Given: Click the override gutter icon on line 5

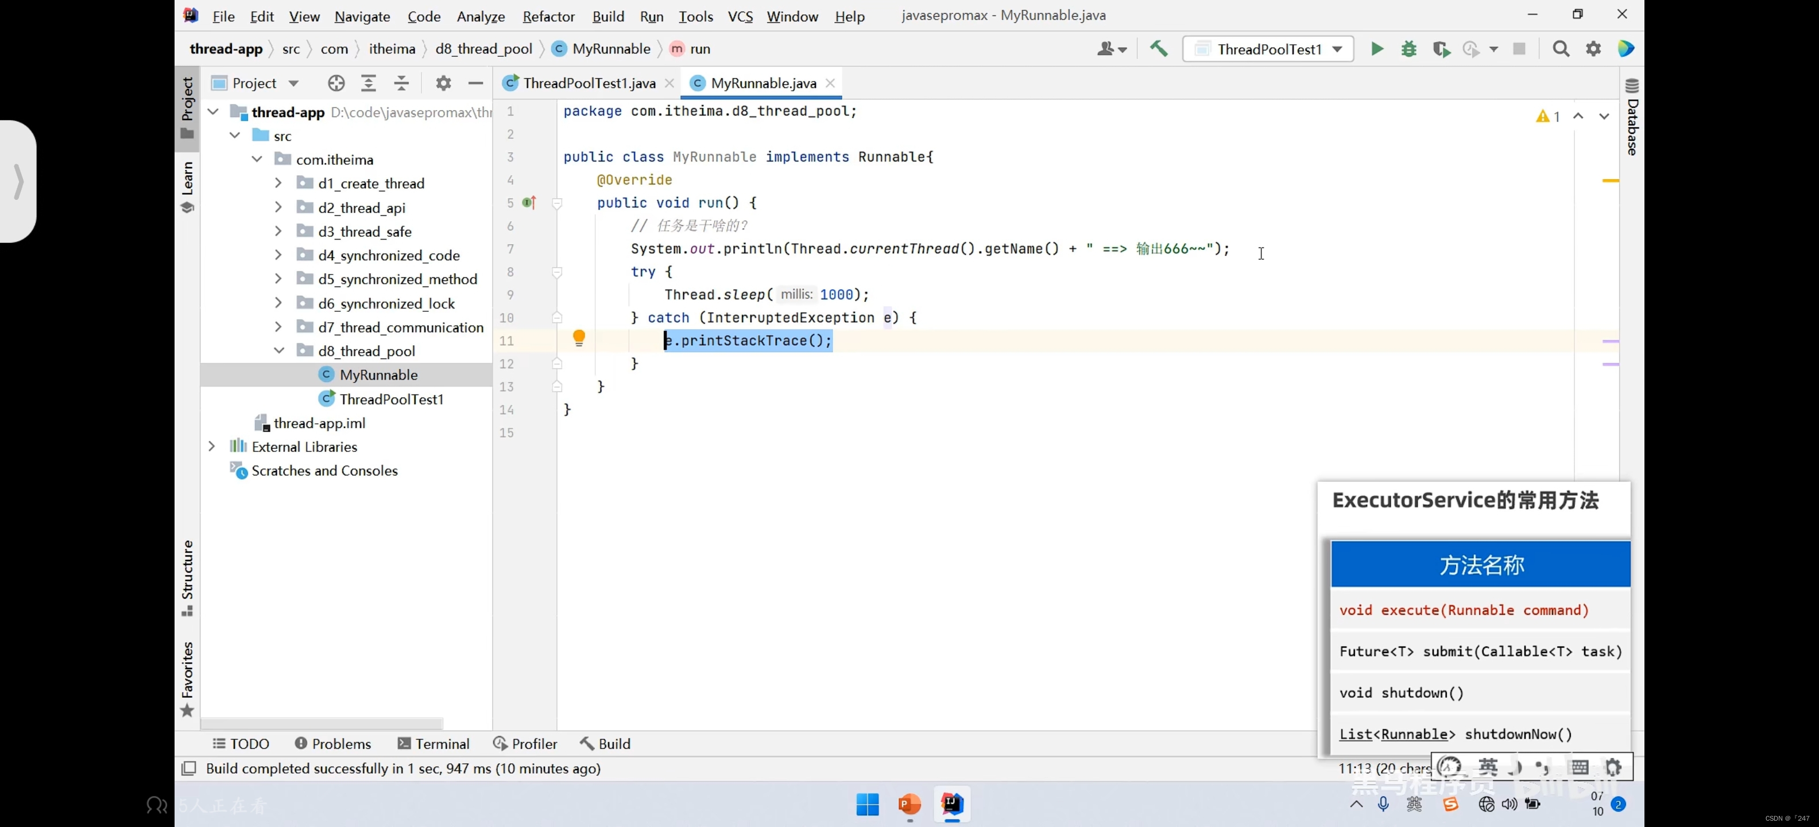Looking at the screenshot, I should (x=529, y=203).
